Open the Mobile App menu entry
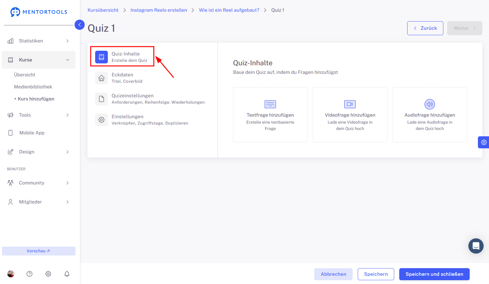The height and width of the screenshot is (284, 489). pyautogui.click(x=32, y=133)
